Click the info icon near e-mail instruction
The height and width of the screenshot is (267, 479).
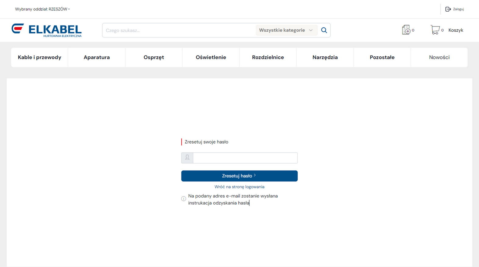click(x=183, y=199)
